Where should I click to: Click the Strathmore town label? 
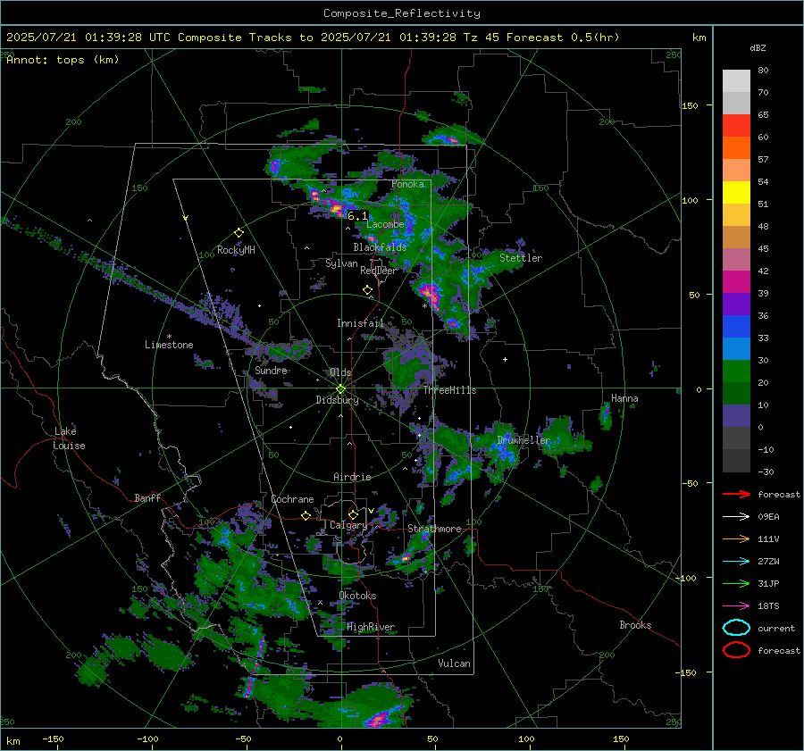[434, 529]
